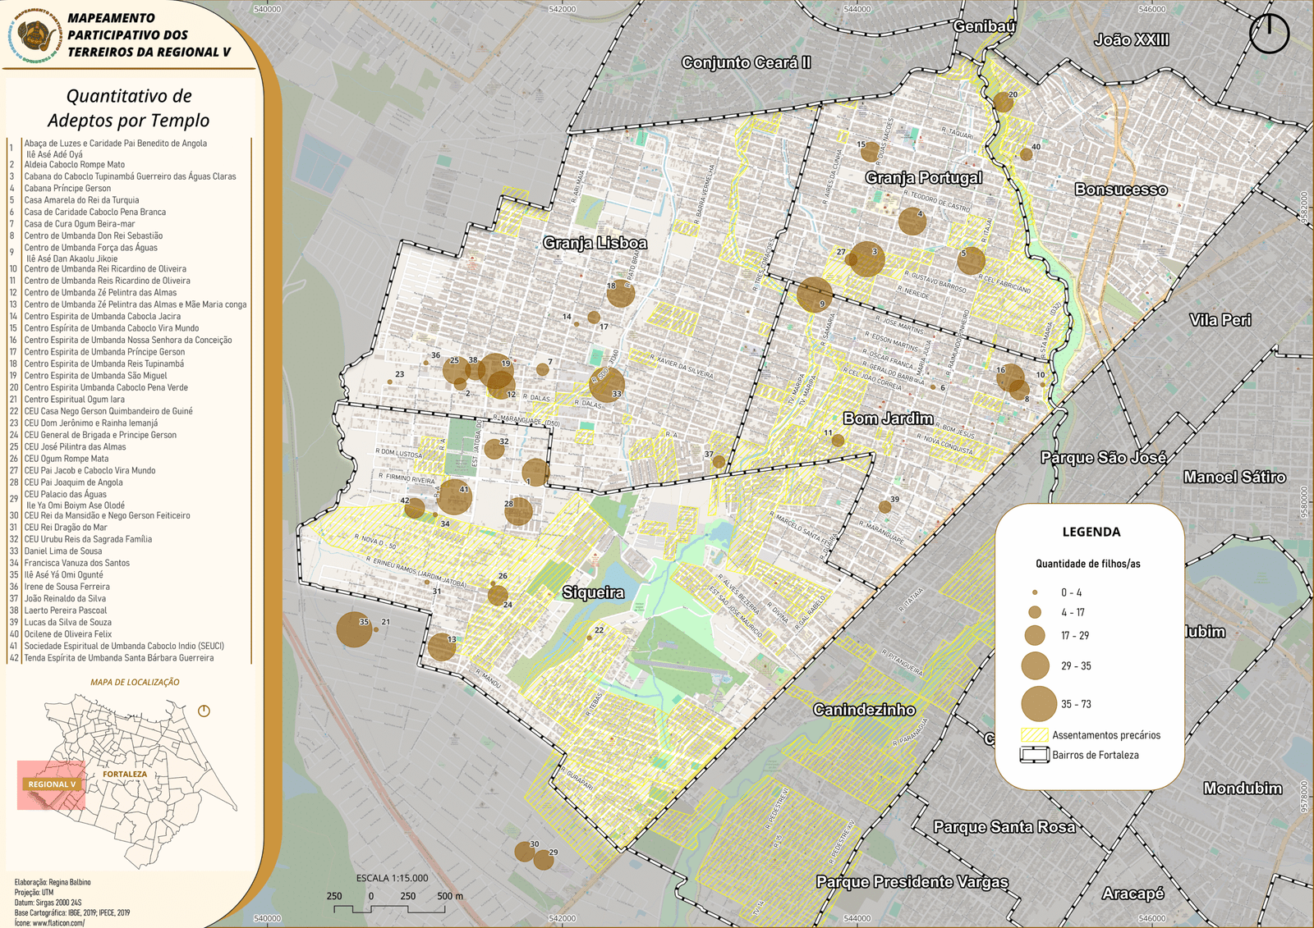Click the REGIONAL V highlight in the location map

[x=51, y=785]
